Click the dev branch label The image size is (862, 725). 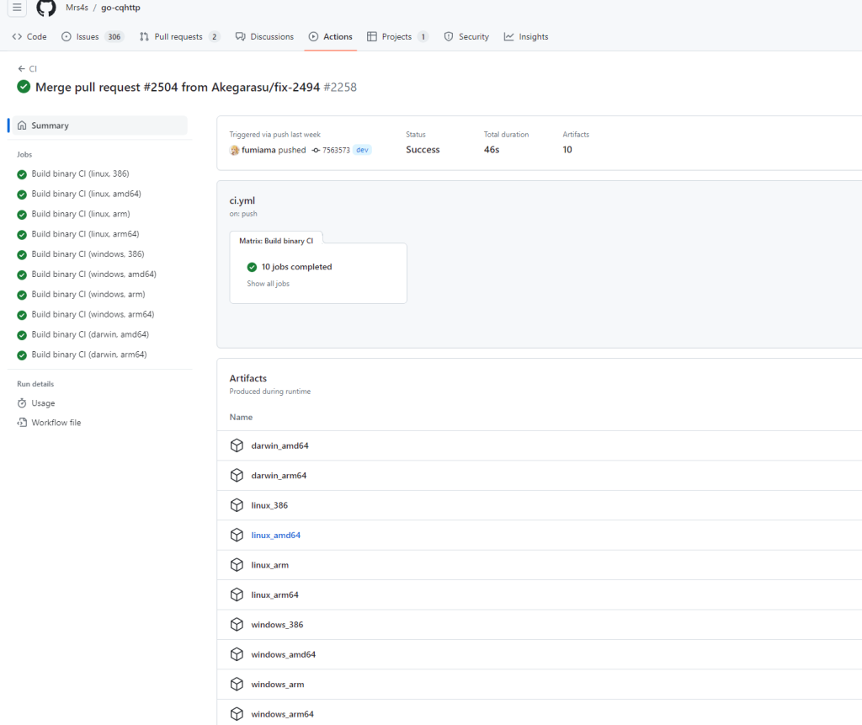pyautogui.click(x=362, y=150)
